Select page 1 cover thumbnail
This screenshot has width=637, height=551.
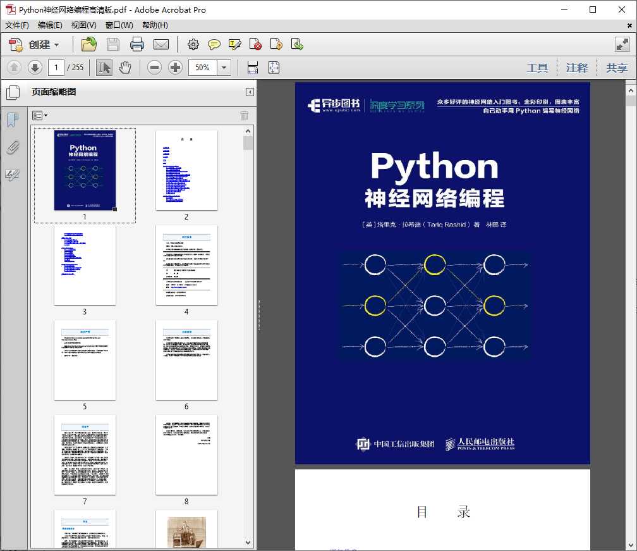point(85,170)
